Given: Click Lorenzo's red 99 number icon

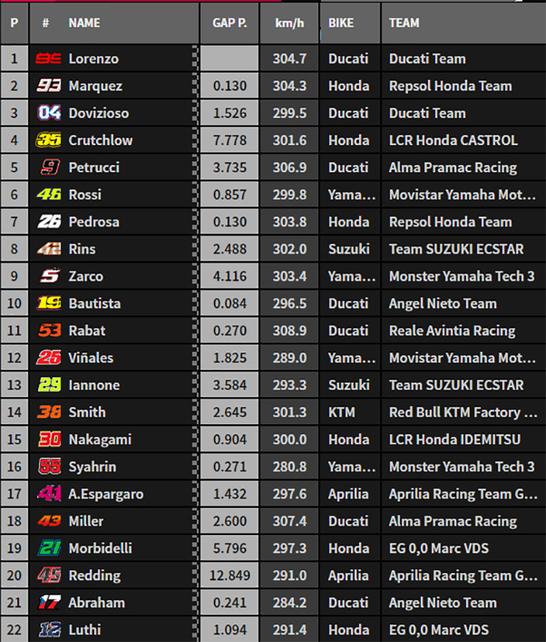Looking at the screenshot, I should point(48,59).
